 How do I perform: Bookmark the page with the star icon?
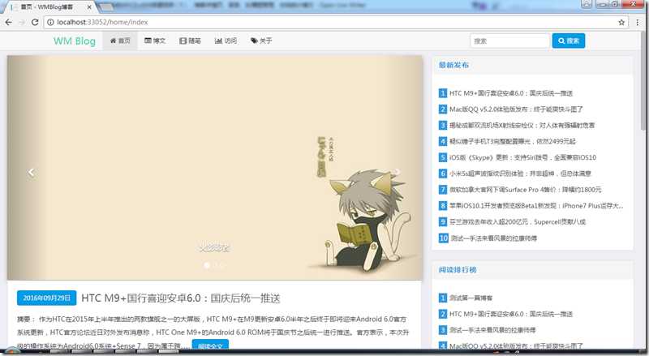(621, 23)
